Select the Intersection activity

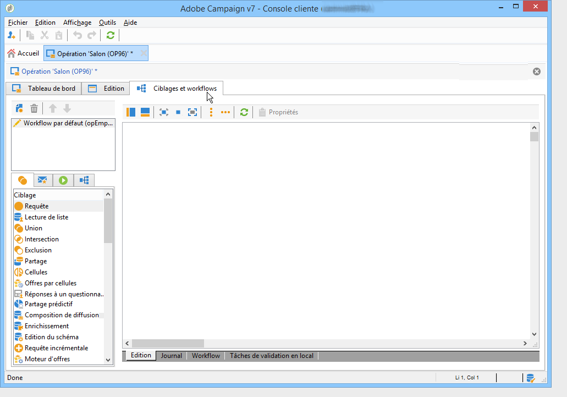point(59,239)
